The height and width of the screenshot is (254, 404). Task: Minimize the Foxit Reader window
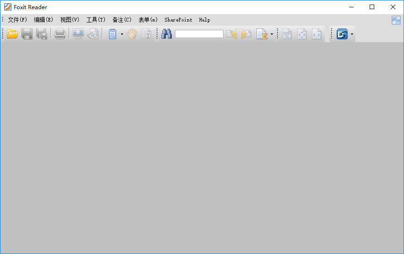click(351, 7)
